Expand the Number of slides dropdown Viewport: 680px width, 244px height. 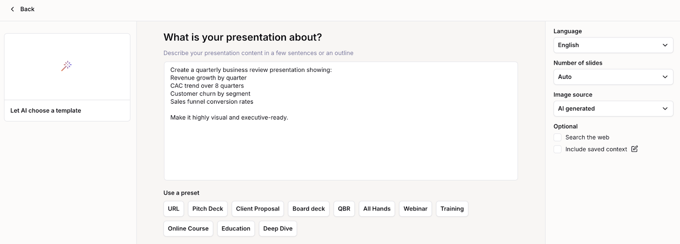pos(613,77)
